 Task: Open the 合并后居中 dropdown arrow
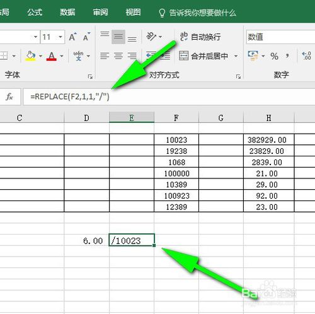coord(236,56)
